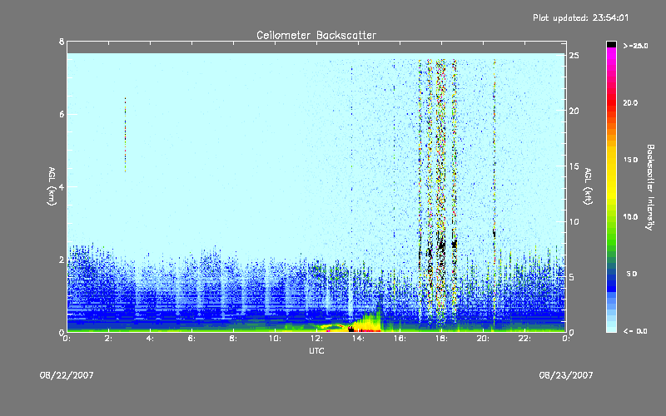Click the "20" tick on kft axis
The width and height of the screenshot is (666, 416).
click(x=574, y=111)
